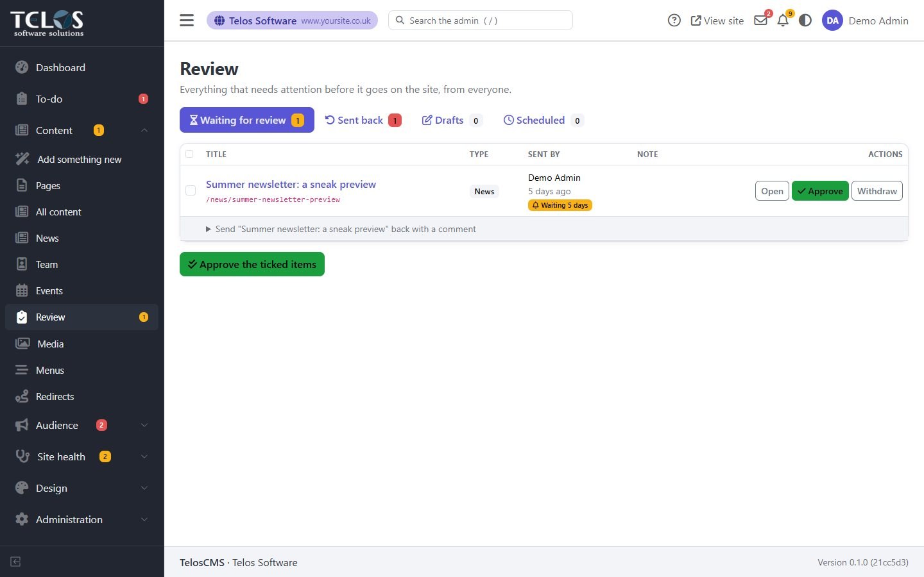Toggle dark mode contrast icon
Screen dimensions: 924x577
(805, 21)
